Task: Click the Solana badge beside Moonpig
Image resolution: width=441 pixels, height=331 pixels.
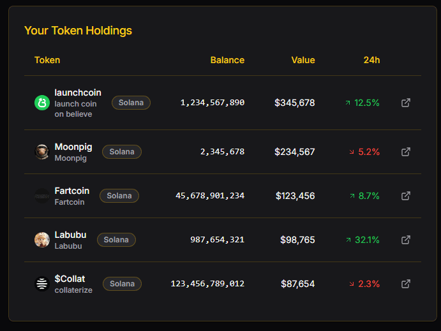Action: point(122,152)
